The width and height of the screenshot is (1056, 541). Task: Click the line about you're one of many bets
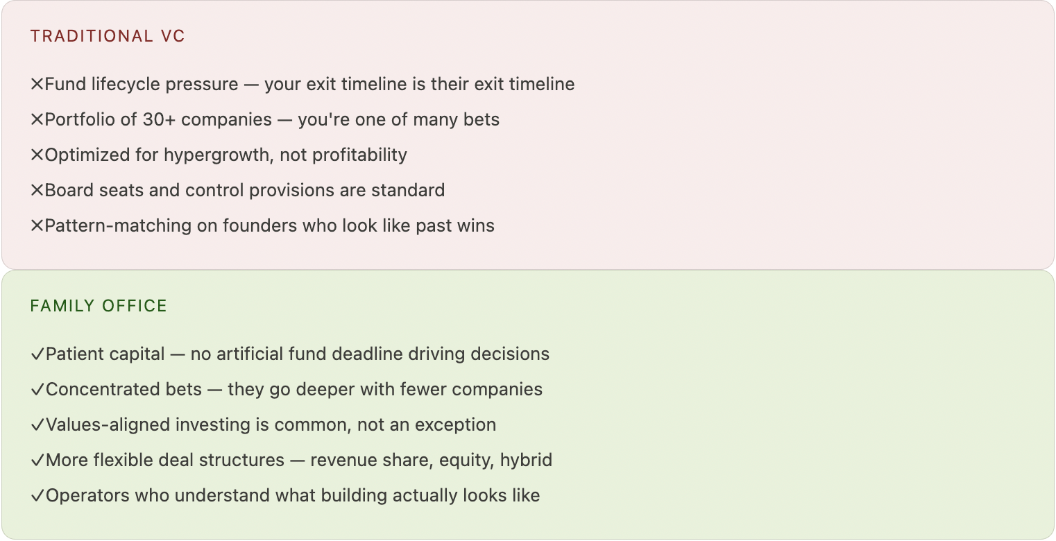[398, 120]
